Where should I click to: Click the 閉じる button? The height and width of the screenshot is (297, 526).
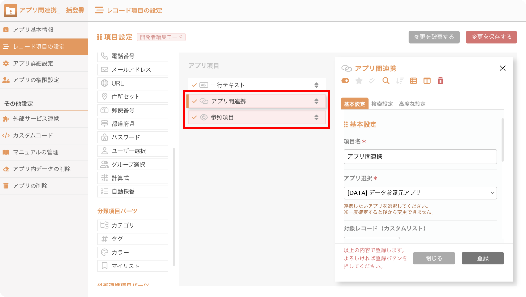pos(434,258)
